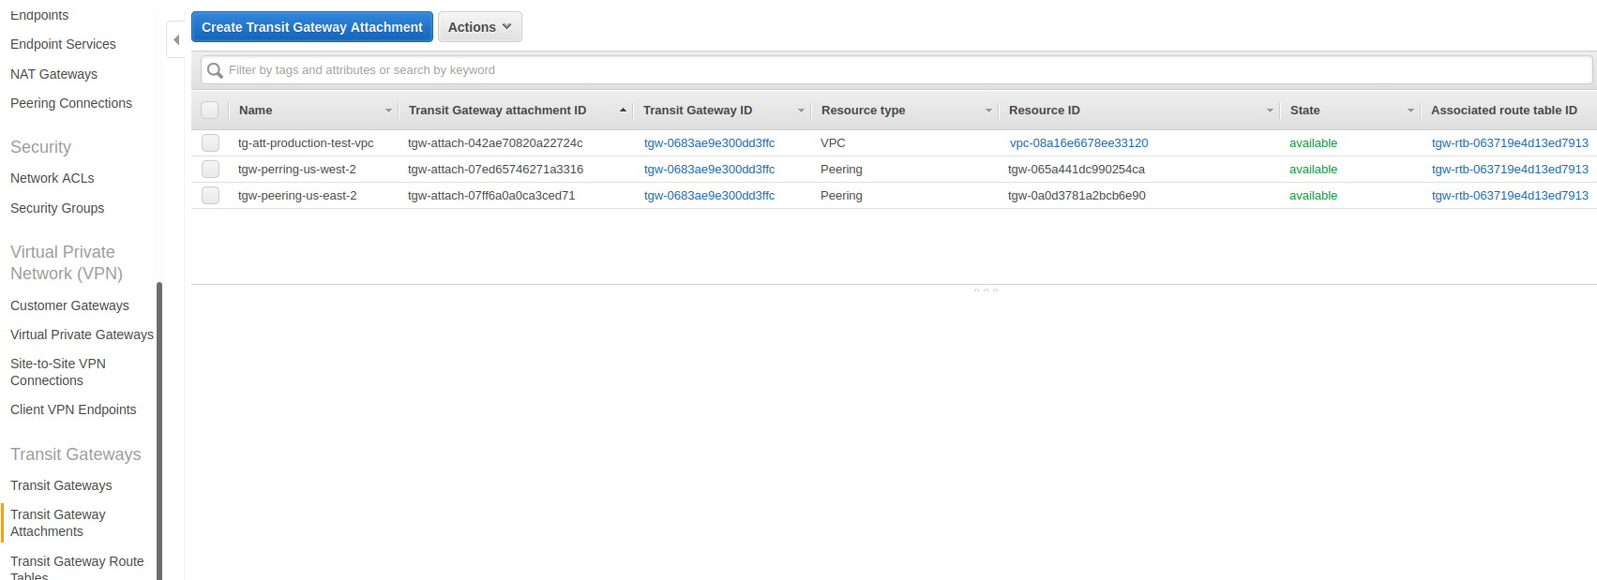Open Transit Gateway Route Tables in sidebar
1597x580 pixels.
(77, 568)
